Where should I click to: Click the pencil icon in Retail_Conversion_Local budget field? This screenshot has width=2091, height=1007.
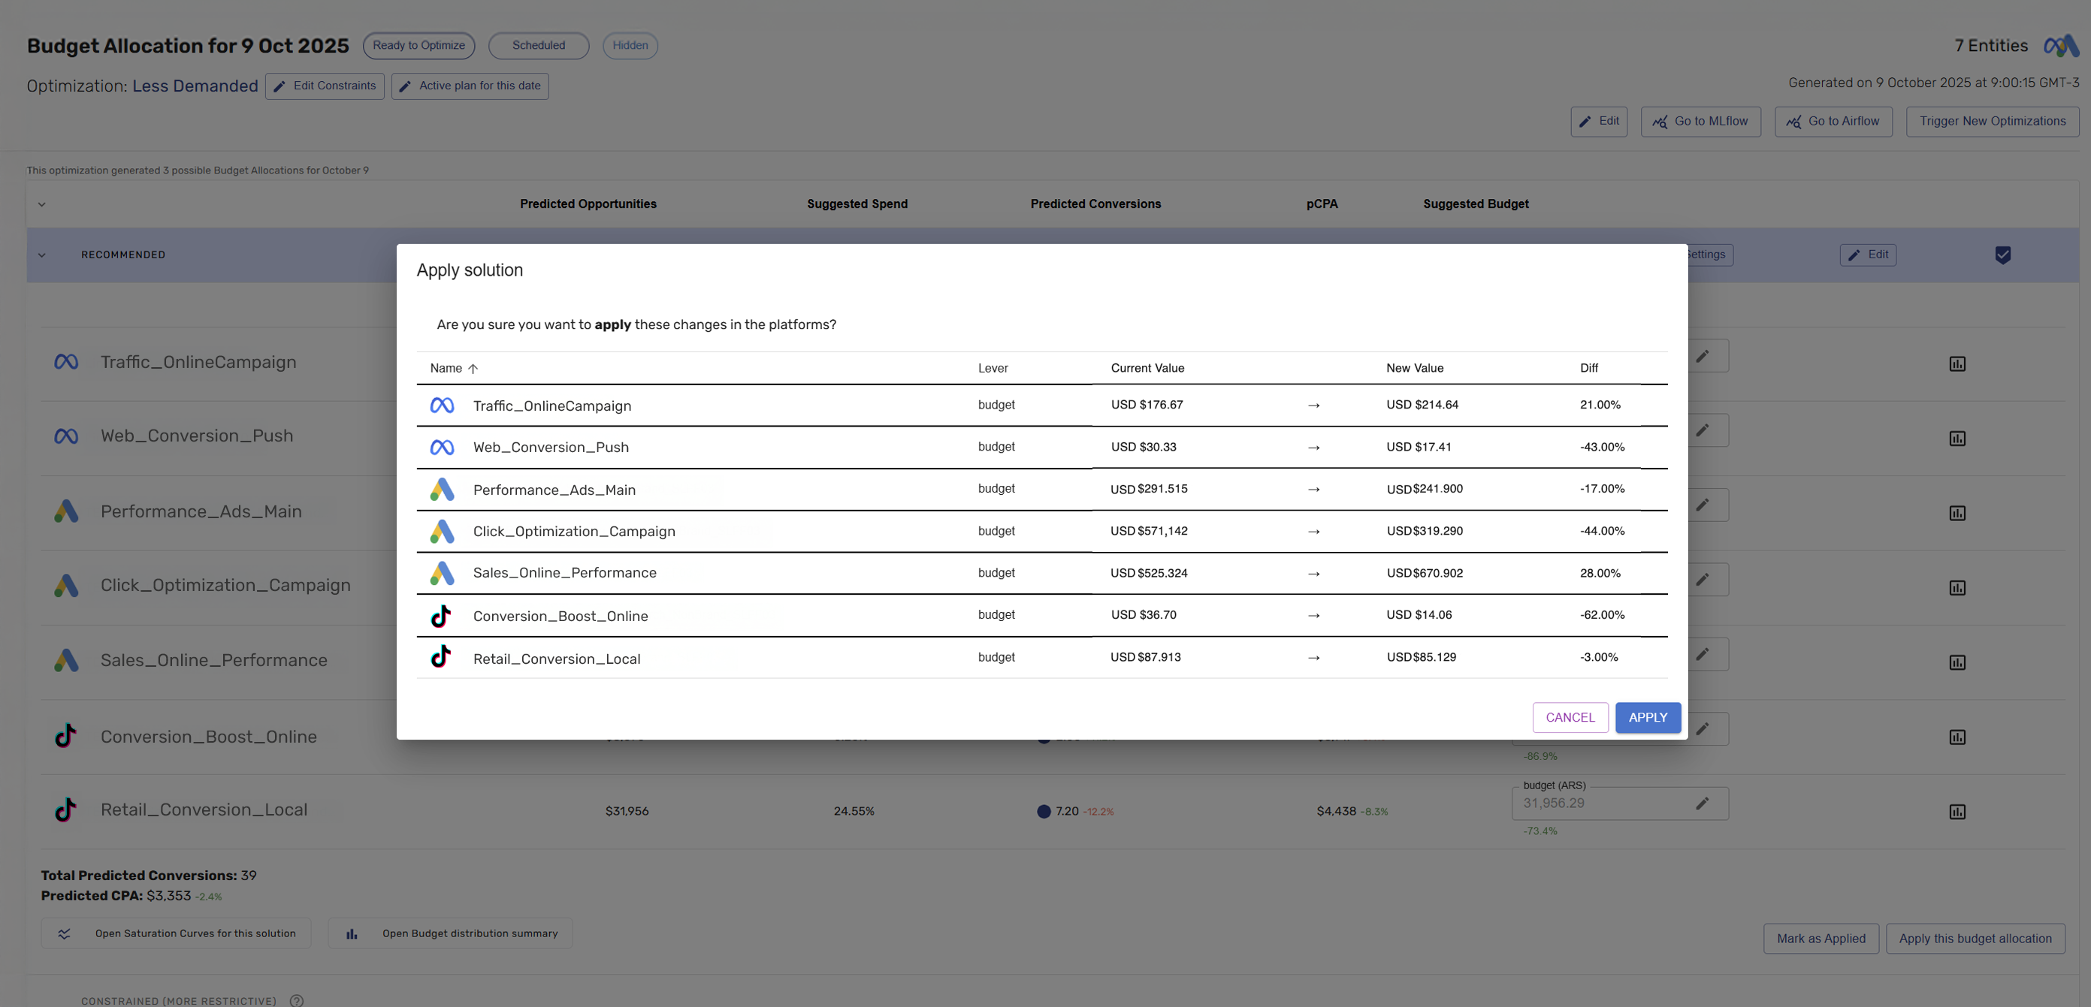click(x=1703, y=803)
